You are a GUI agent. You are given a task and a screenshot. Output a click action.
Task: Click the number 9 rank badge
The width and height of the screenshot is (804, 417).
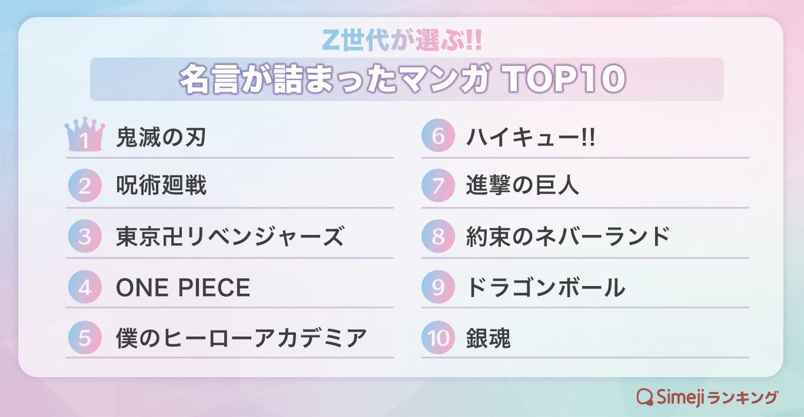pyautogui.click(x=438, y=287)
